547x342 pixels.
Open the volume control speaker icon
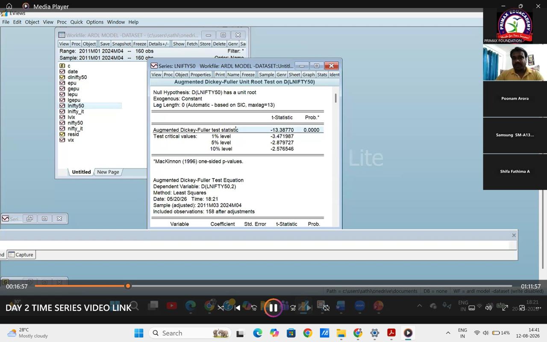[488, 308]
